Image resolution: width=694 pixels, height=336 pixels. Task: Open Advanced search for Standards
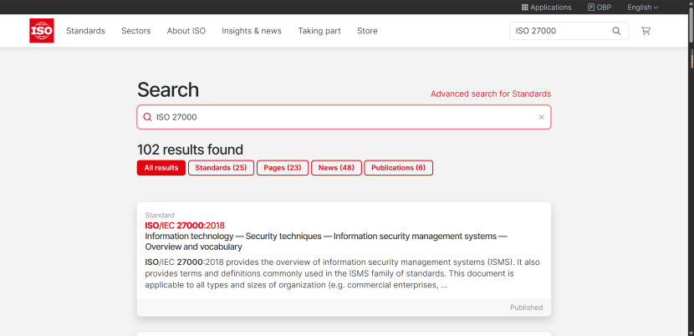pyautogui.click(x=490, y=94)
